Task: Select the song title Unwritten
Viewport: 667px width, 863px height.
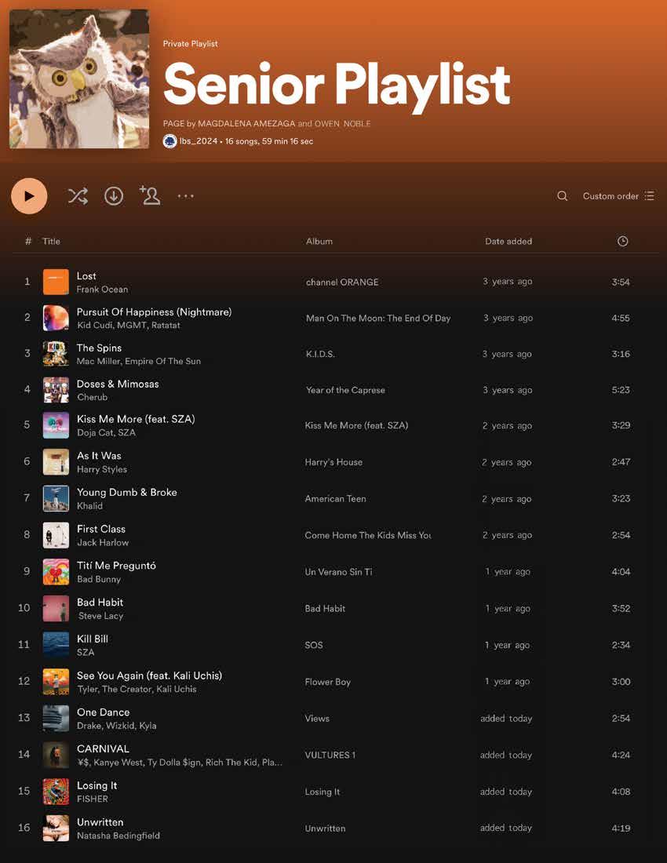Action: 100,822
